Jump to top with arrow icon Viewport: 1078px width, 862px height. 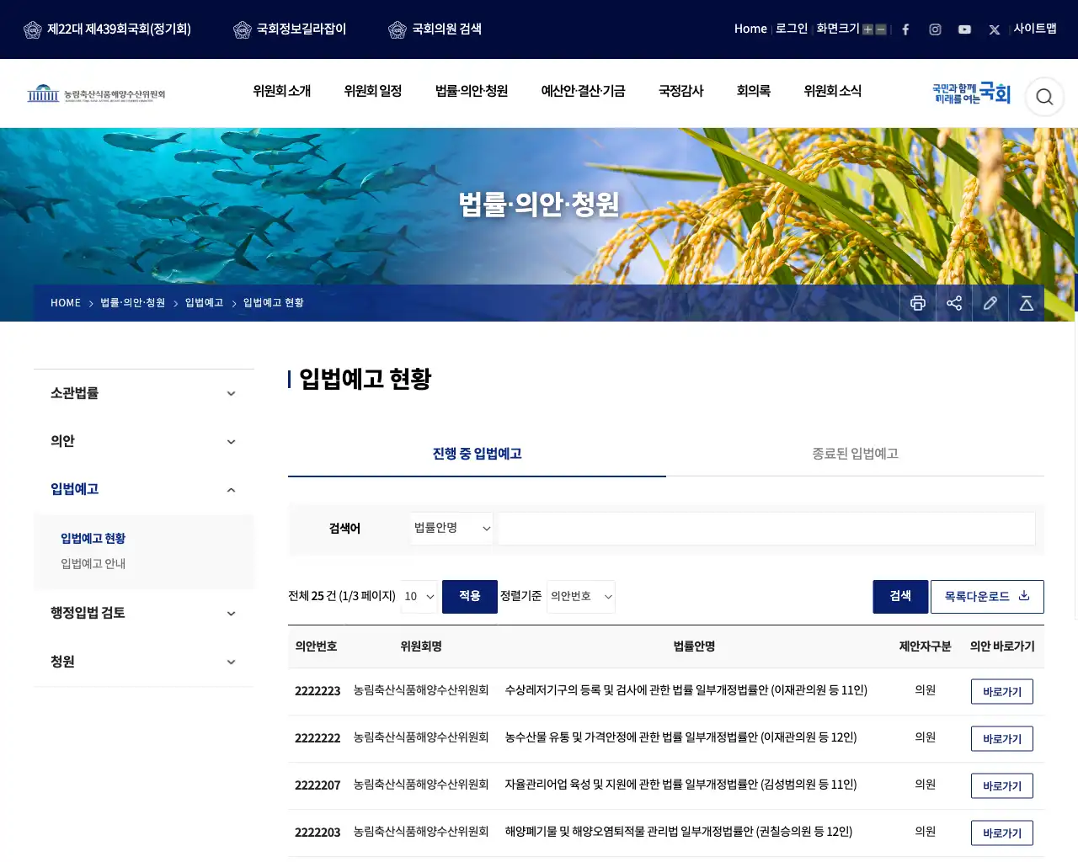[1027, 303]
